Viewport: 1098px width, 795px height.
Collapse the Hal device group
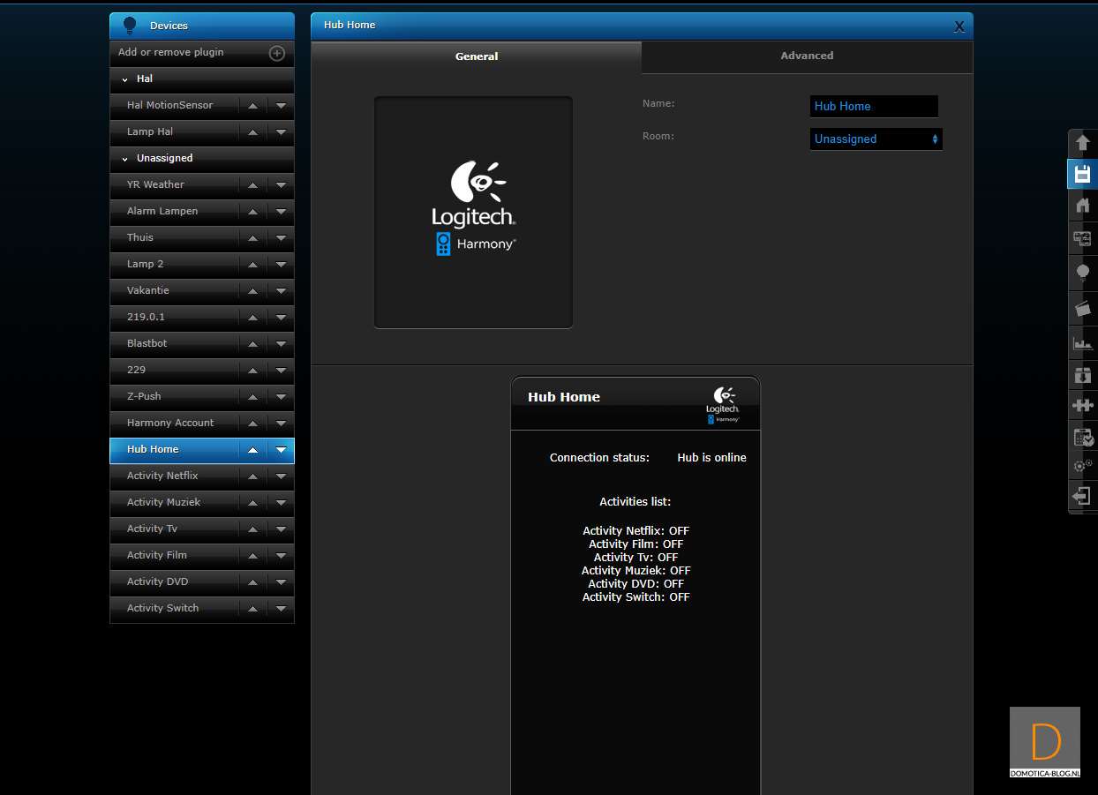125,79
